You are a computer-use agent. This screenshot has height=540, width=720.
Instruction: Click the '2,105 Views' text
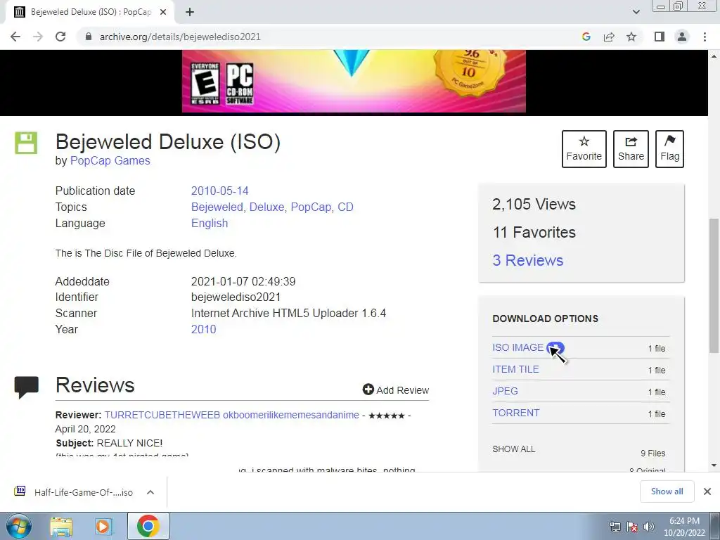[x=534, y=205]
